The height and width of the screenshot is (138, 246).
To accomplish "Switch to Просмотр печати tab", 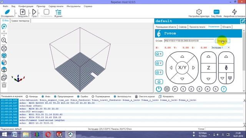I will (197, 27).
